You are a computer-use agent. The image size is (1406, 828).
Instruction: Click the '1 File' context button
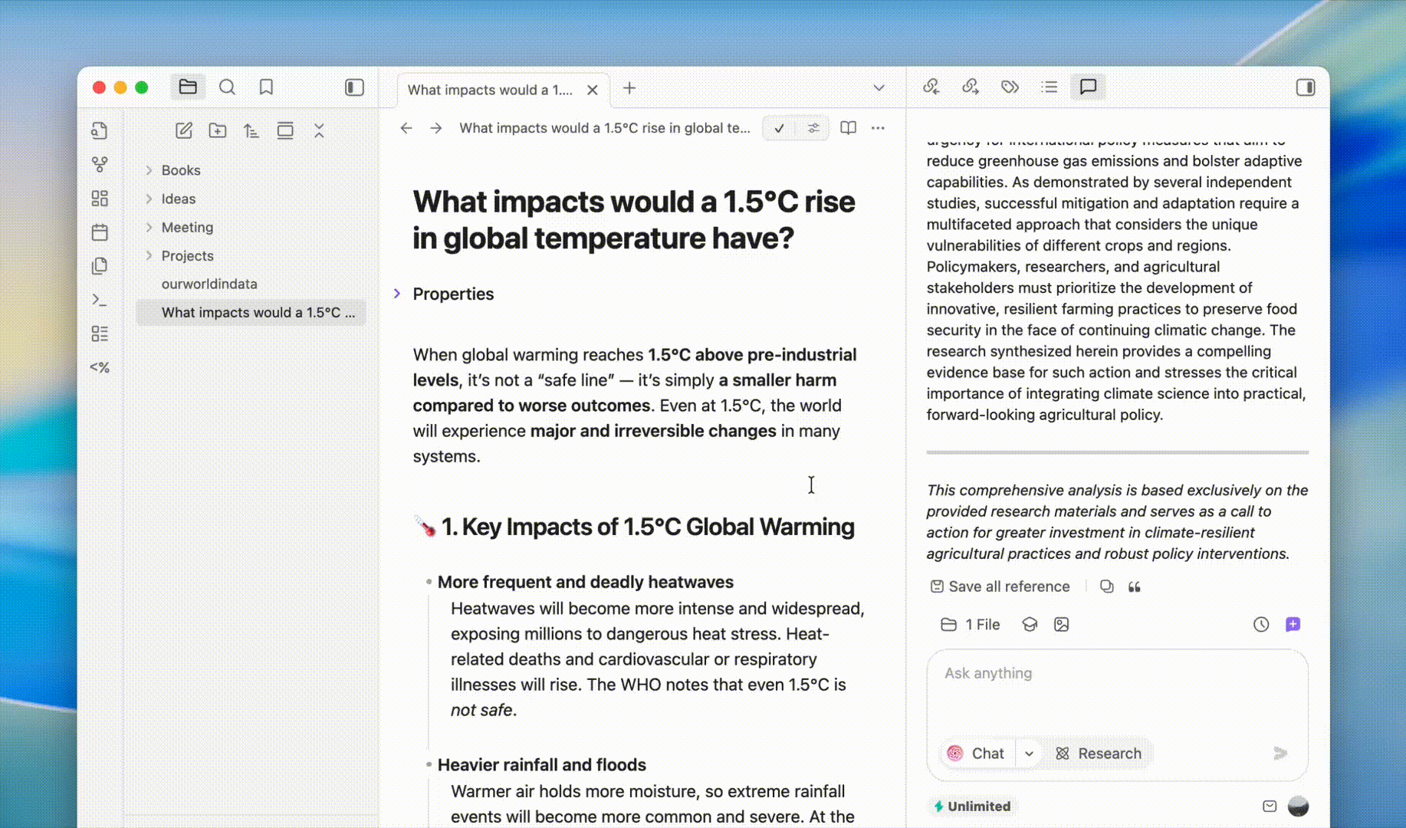tap(971, 625)
